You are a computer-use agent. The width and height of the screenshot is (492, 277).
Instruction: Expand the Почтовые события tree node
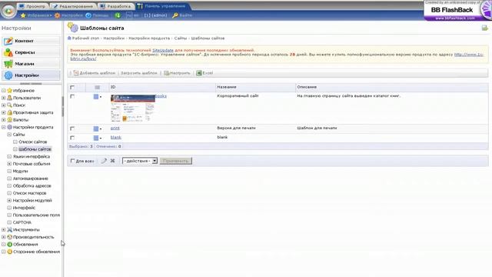pyautogui.click(x=9, y=164)
